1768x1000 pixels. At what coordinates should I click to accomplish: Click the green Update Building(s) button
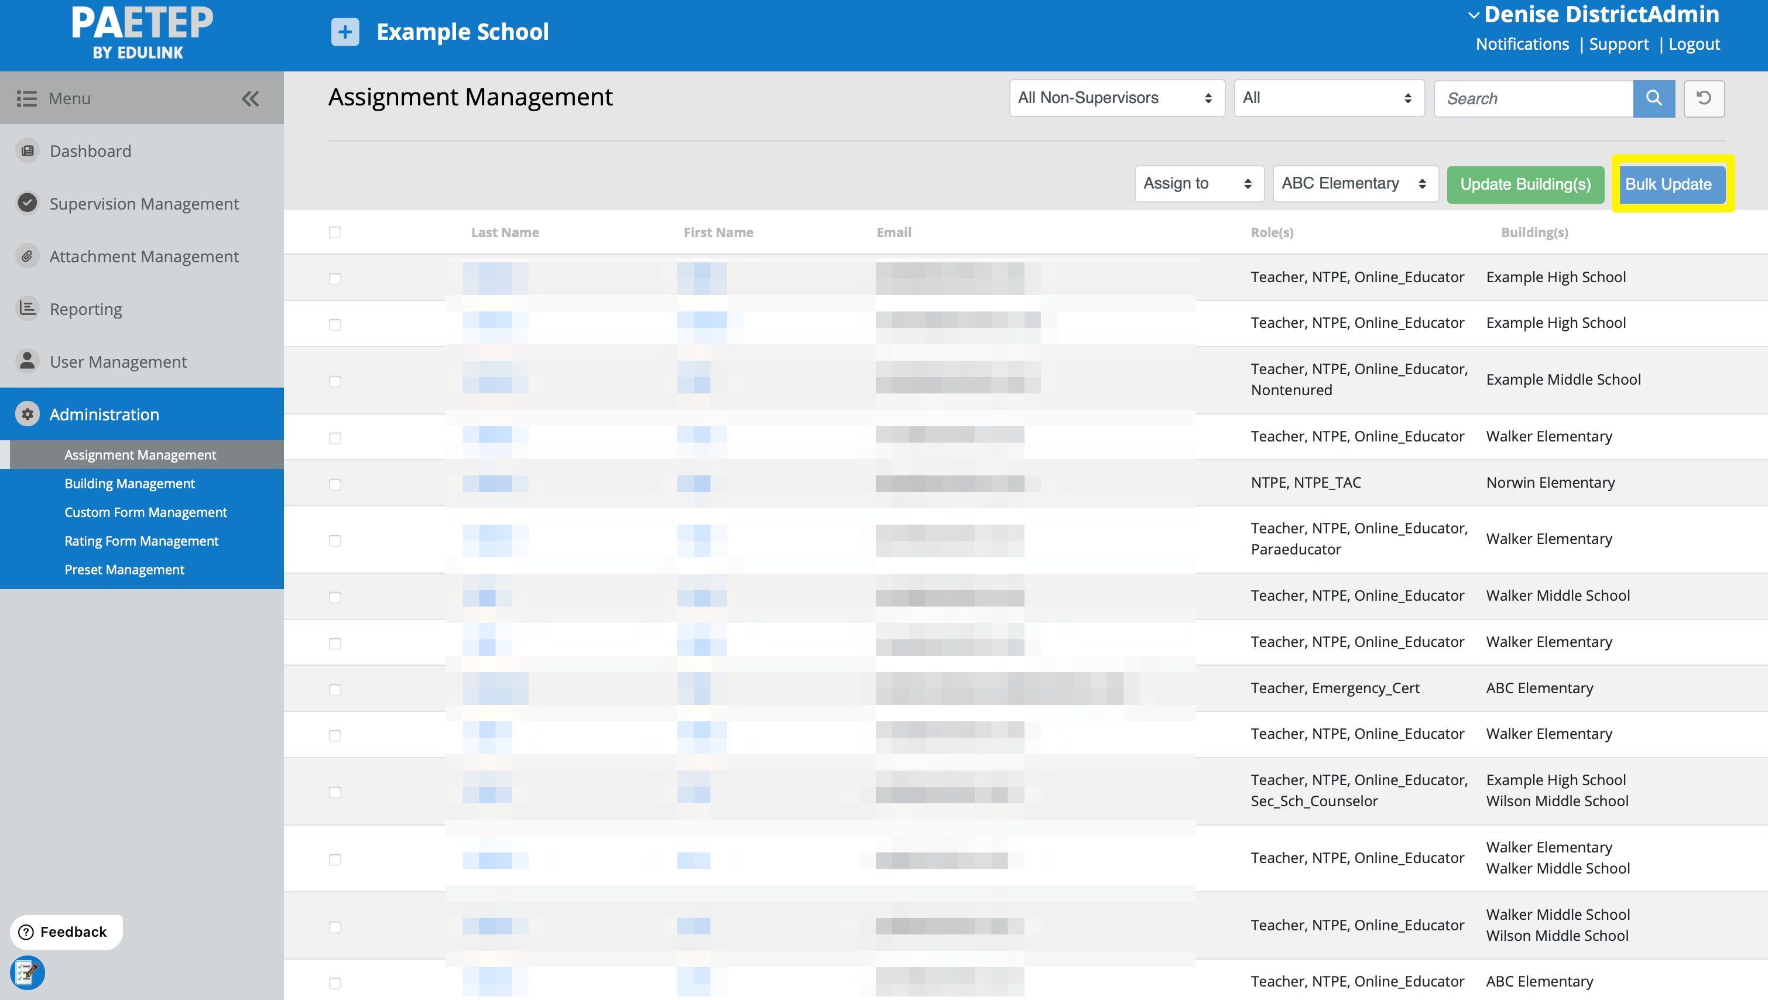point(1525,184)
